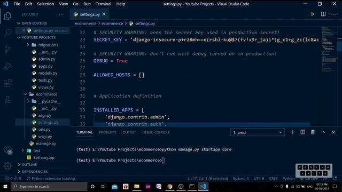Open the Manage gear menu

click(x=7, y=166)
